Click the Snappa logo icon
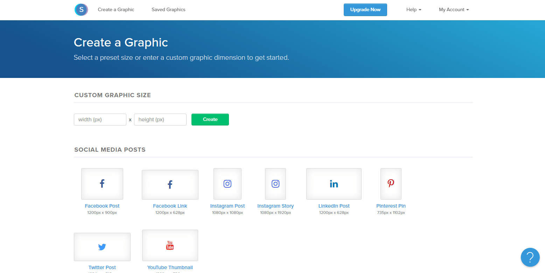The image size is (545, 273). [81, 10]
